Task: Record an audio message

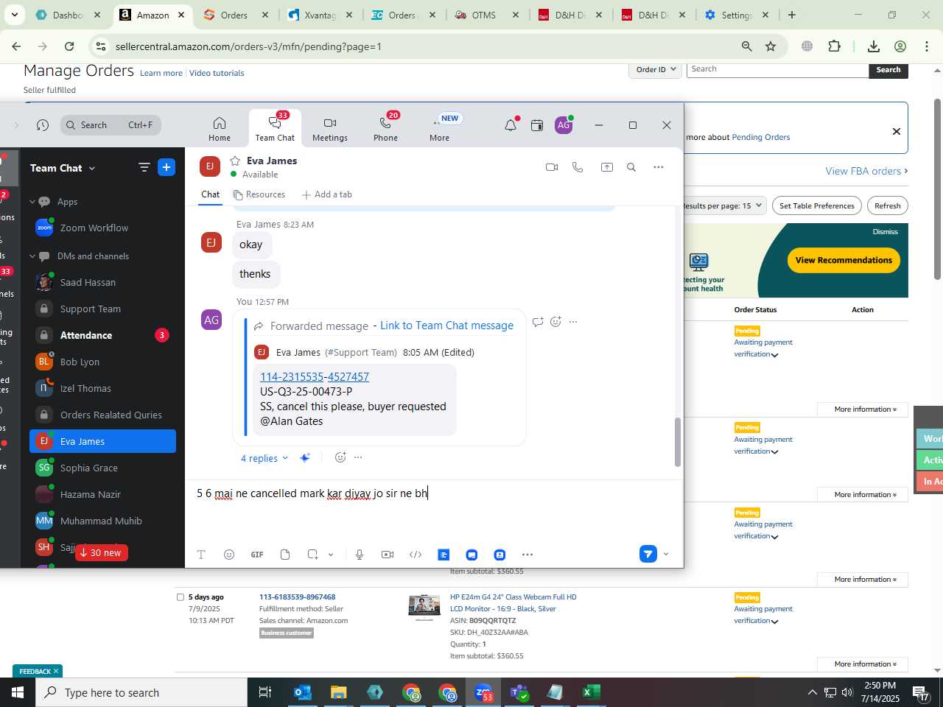Action: pyautogui.click(x=360, y=555)
